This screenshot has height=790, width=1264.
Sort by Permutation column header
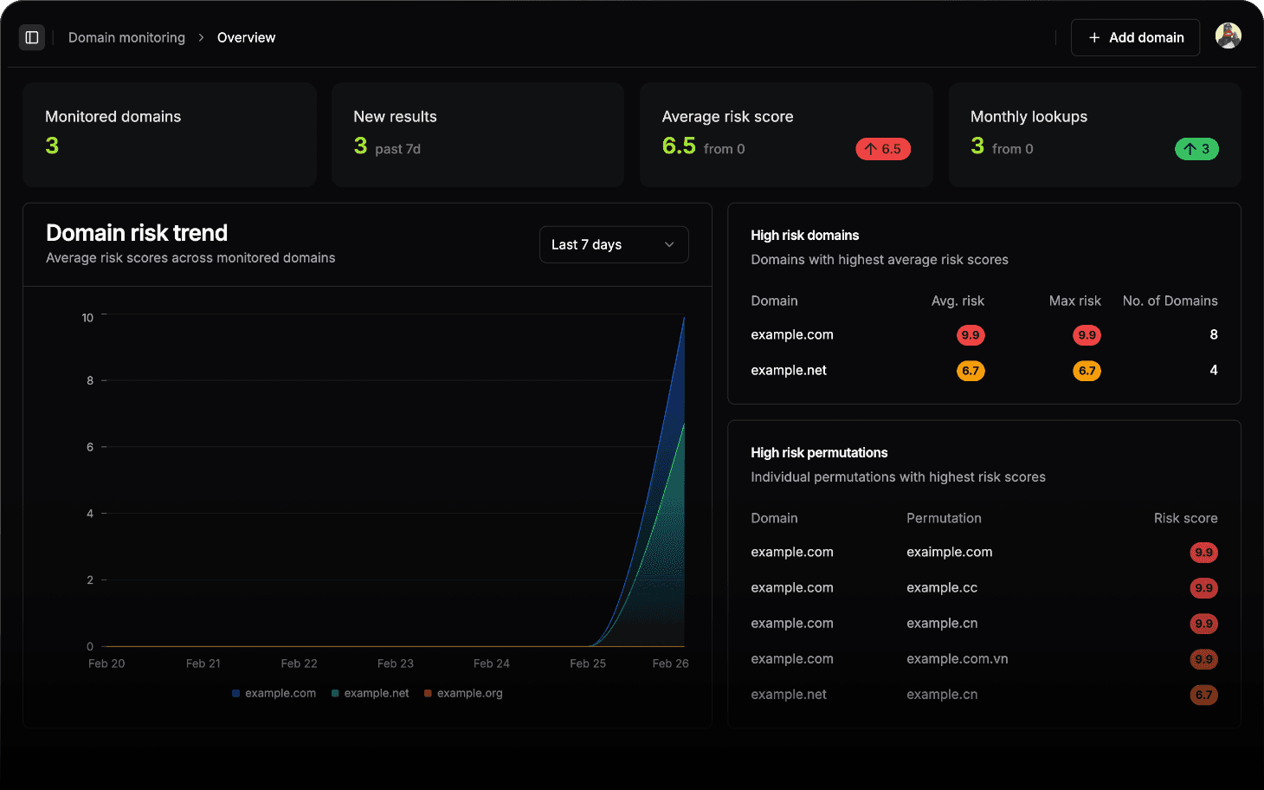[x=944, y=518]
